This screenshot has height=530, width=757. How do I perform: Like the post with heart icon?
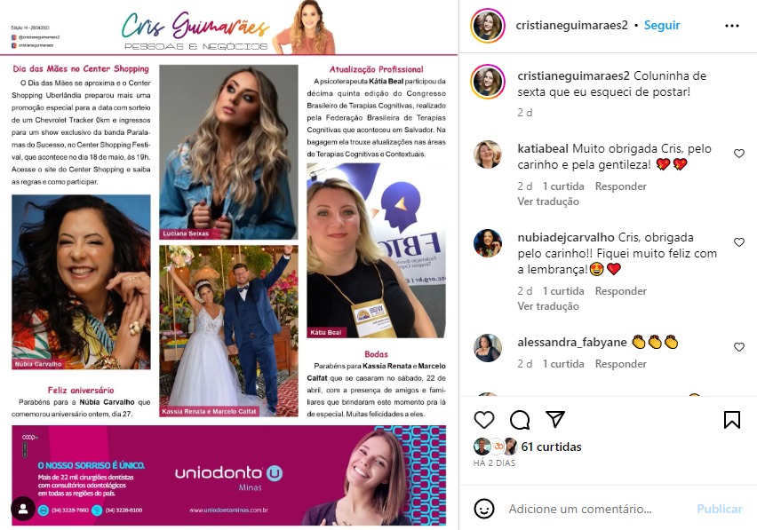point(483,420)
